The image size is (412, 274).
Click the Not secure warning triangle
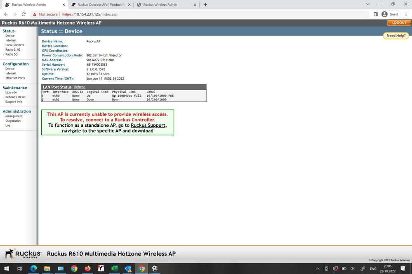click(x=34, y=14)
